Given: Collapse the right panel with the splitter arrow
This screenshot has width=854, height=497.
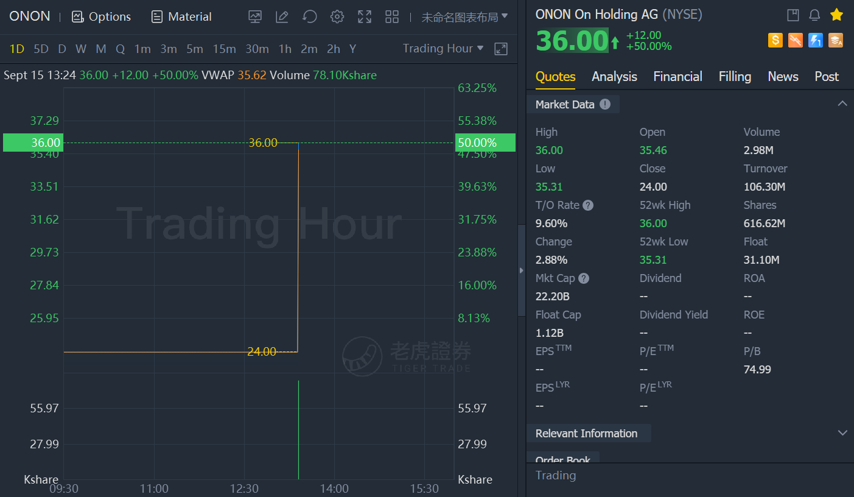Looking at the screenshot, I should coord(521,270).
